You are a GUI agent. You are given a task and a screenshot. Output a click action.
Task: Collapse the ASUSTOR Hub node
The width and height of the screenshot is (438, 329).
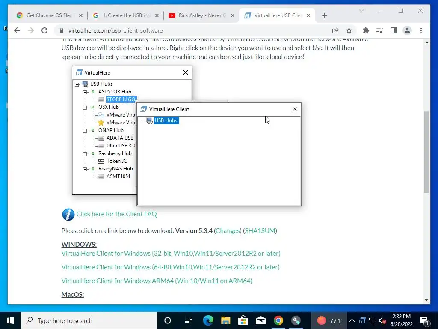click(x=85, y=92)
